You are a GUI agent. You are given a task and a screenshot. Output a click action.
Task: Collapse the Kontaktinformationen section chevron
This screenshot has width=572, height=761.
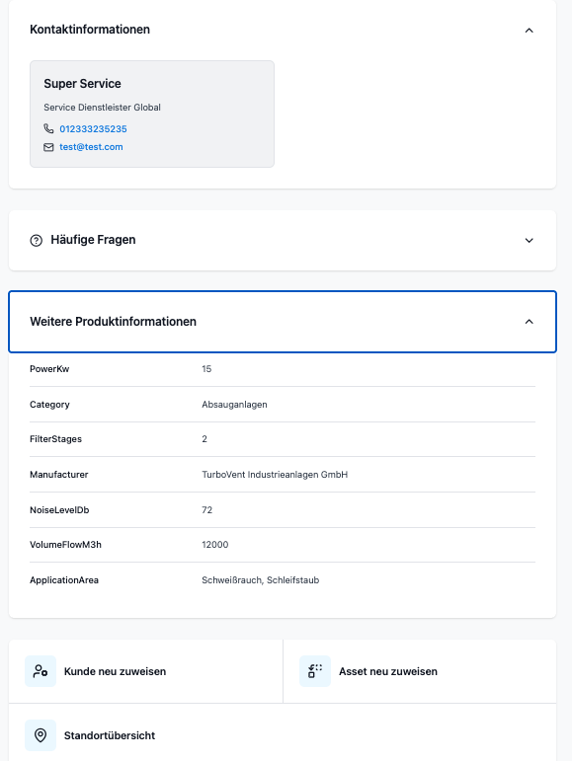[530, 31]
